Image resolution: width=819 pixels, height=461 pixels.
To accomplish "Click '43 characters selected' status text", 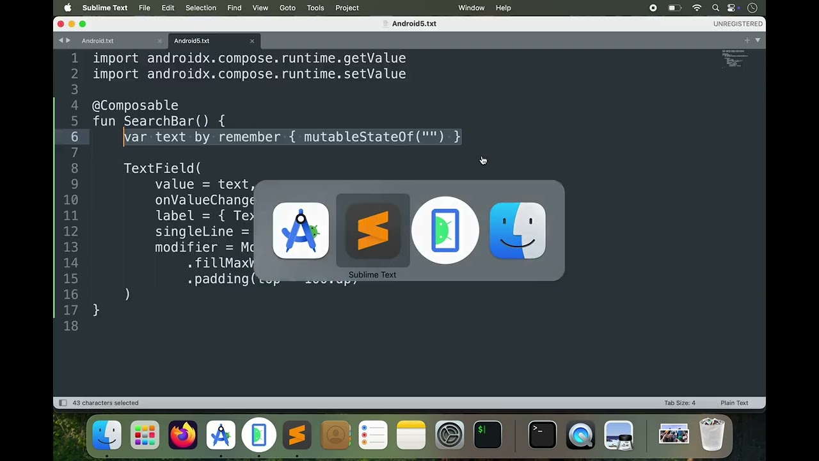I will click(x=106, y=403).
